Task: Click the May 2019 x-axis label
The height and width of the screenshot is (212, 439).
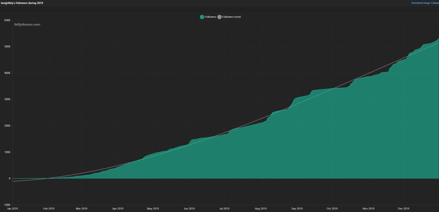Action: click(153, 209)
